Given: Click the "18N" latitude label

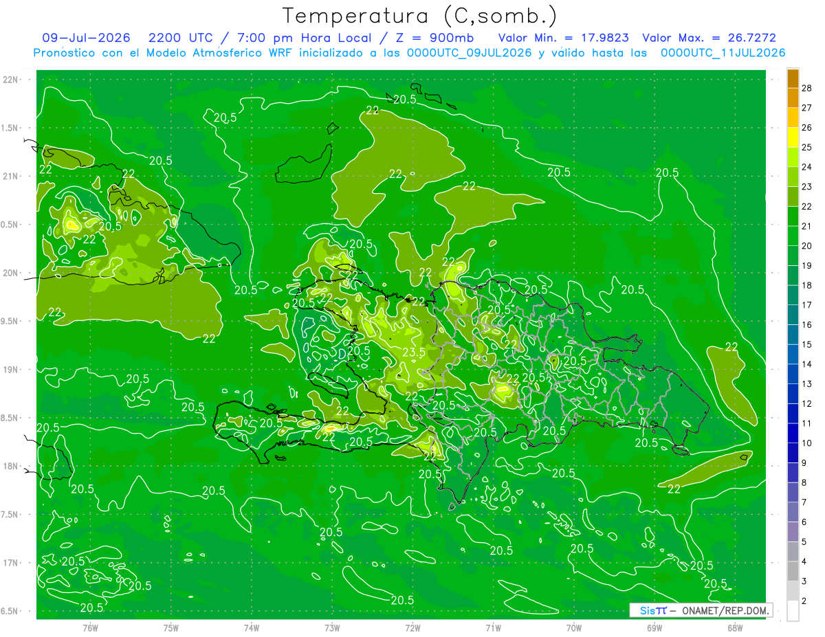Looking at the screenshot, I should [x=11, y=466].
